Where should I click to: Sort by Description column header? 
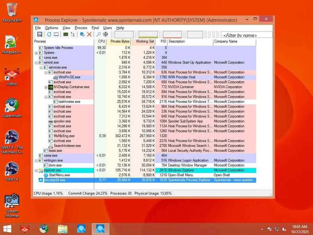click(x=190, y=41)
